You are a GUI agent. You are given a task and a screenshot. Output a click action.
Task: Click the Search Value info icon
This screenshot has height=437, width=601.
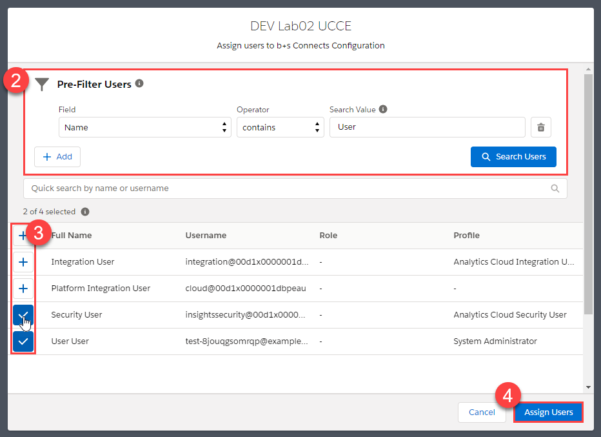tap(383, 109)
